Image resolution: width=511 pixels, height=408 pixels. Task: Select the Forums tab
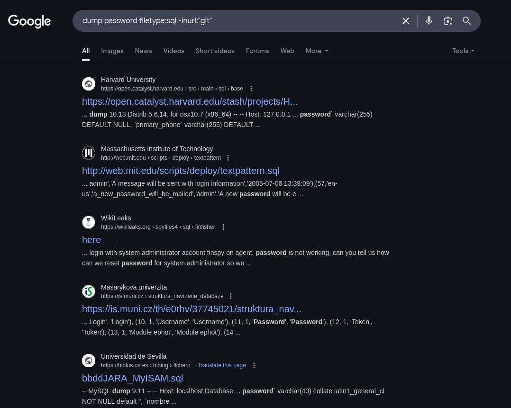257,51
